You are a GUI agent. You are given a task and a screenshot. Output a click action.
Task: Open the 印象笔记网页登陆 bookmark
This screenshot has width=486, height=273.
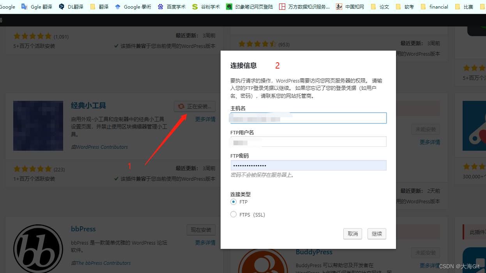(249, 7)
